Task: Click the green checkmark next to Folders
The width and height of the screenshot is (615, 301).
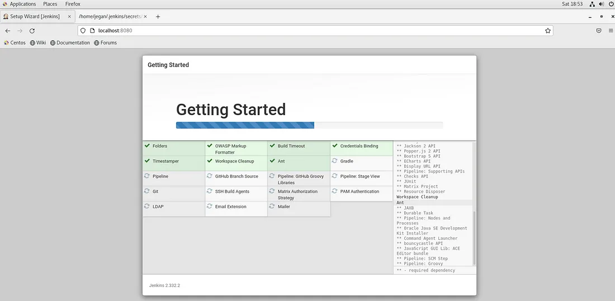Action: pyautogui.click(x=147, y=145)
